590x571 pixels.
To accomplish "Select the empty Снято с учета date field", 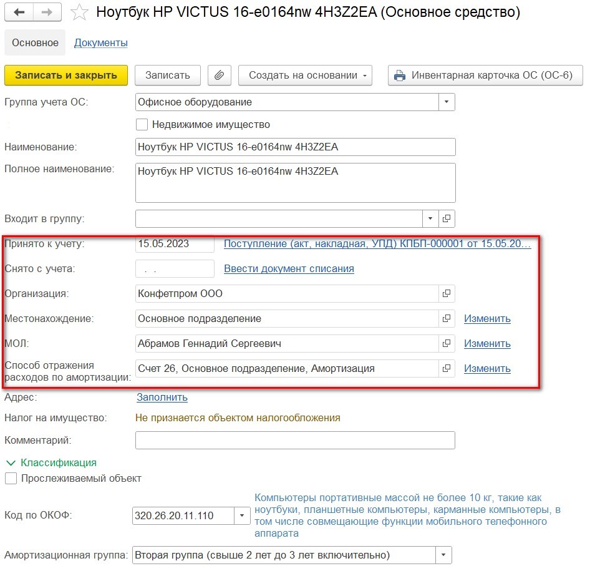I will coord(175,269).
